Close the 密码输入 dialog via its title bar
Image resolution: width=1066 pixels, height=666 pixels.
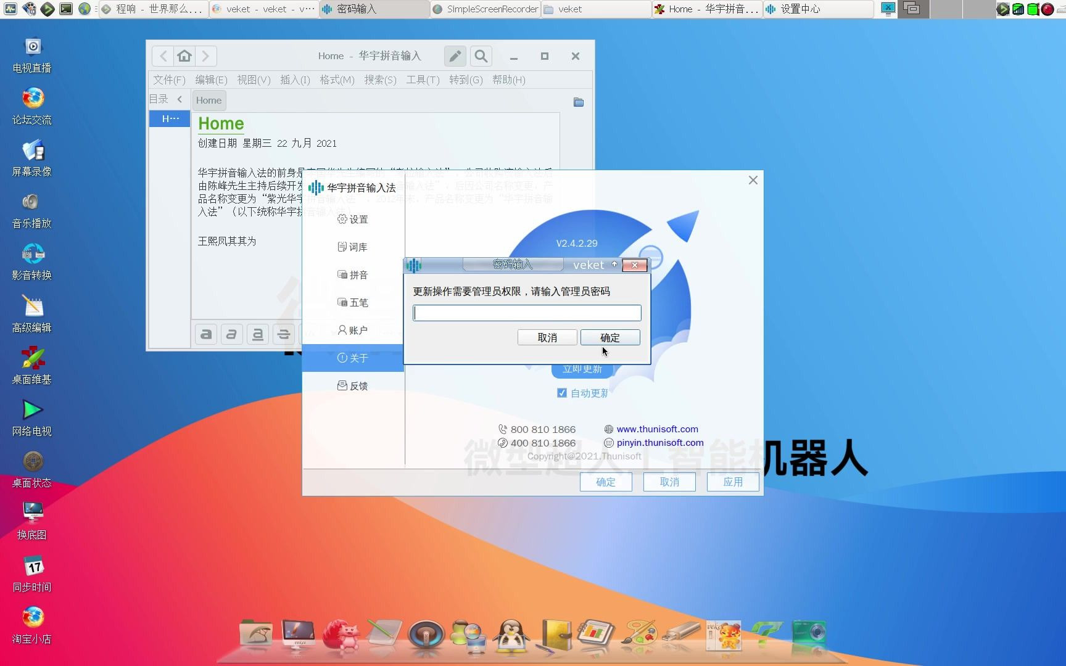pos(634,265)
